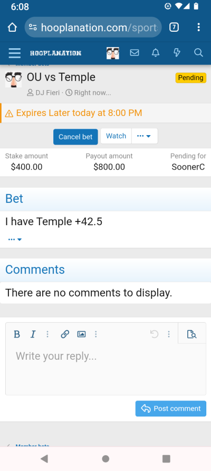Expand the dropdown next to the Watch button
The image size is (211, 471).
click(145, 136)
